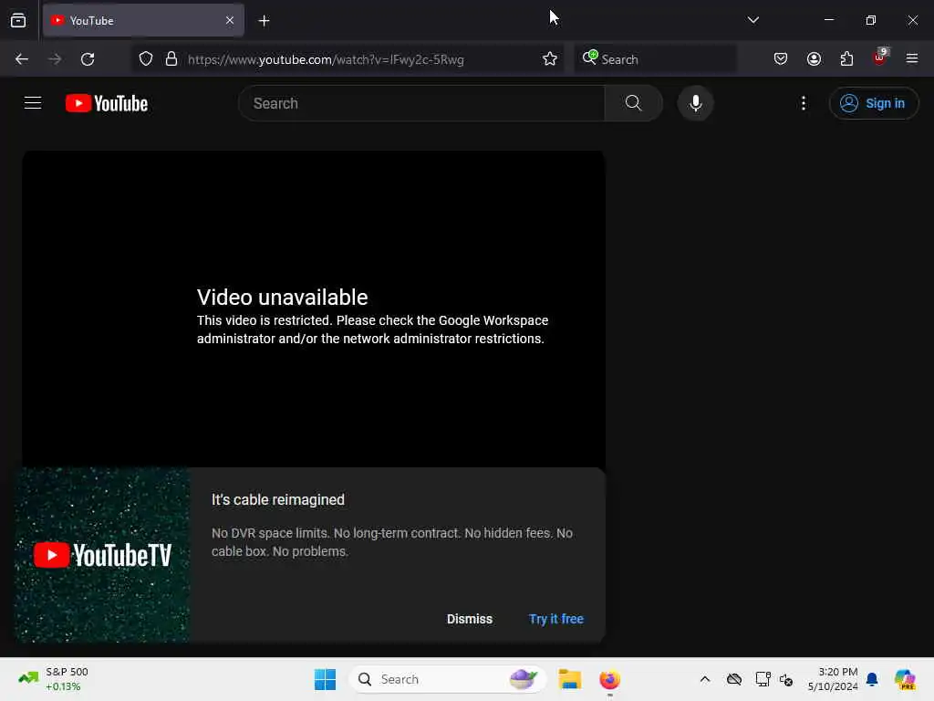The width and height of the screenshot is (934, 701).
Task: Click the YouTube URL in address bar
Action: coord(326,59)
